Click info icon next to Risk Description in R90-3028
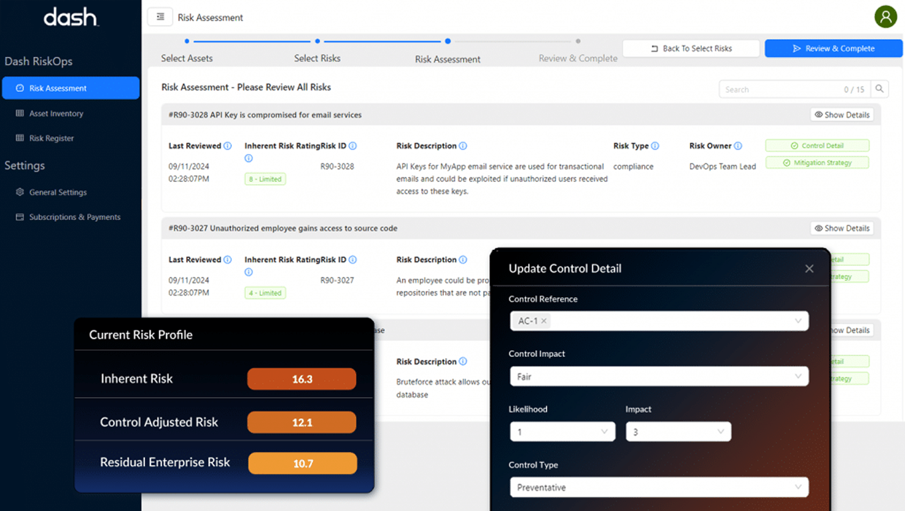 pos(463,146)
